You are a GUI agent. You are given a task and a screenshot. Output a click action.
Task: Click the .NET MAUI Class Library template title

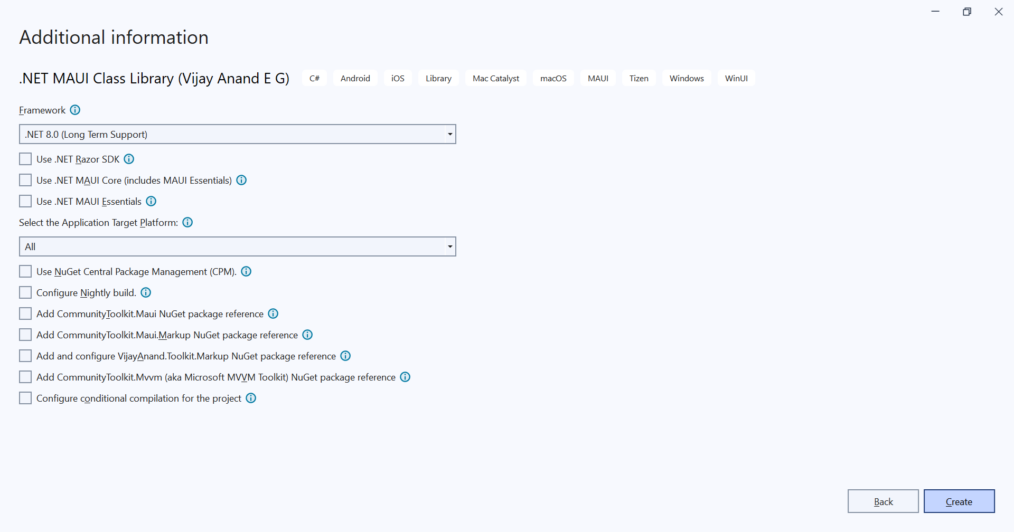coord(154,78)
